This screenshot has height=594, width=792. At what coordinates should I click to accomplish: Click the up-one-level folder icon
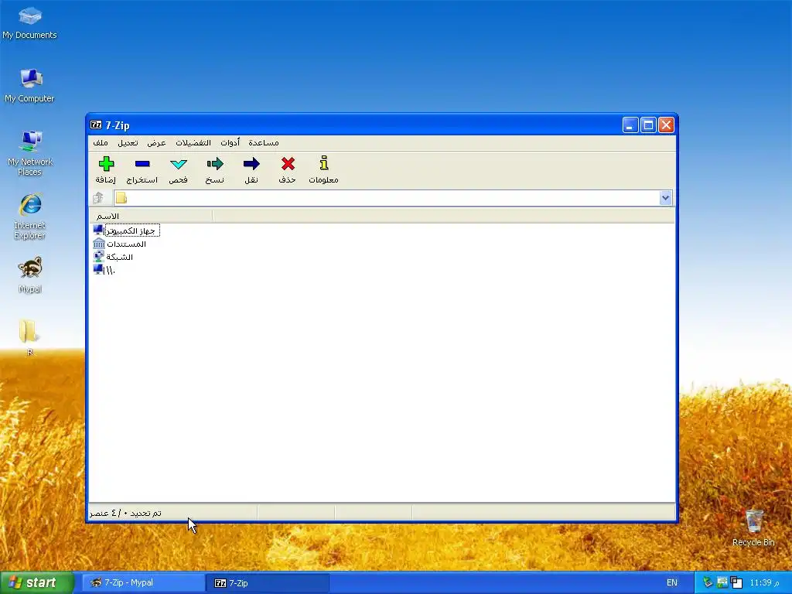[98, 198]
